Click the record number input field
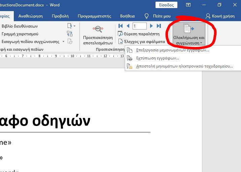This screenshot has height=172, width=241. click(140, 26)
